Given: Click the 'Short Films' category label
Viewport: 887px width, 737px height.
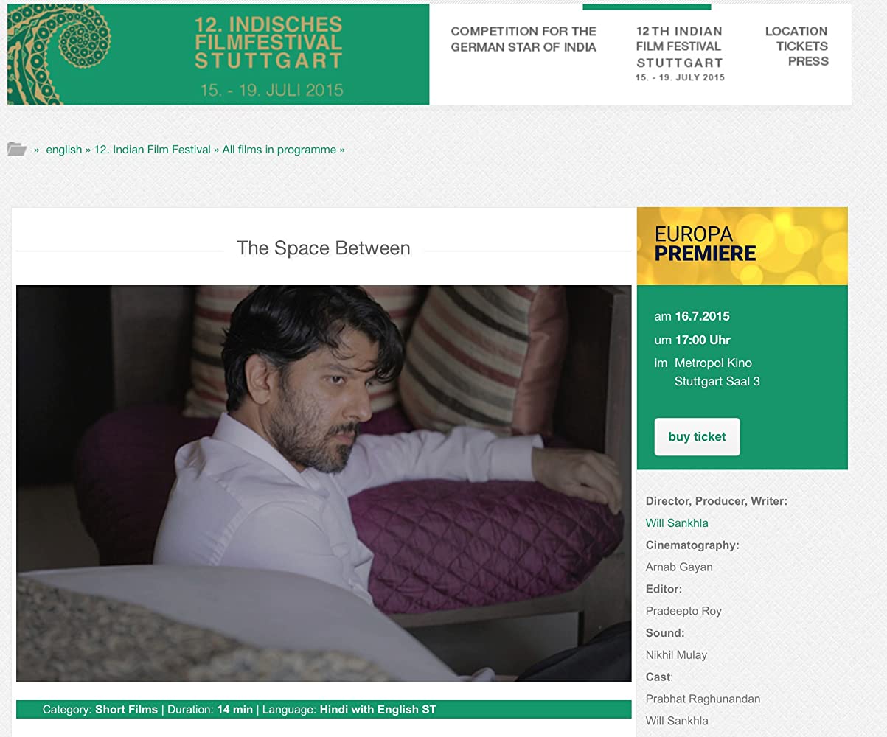Looking at the screenshot, I should pyautogui.click(x=126, y=710).
